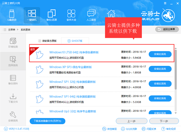Click the scrollbar up arrow

pos(176,48)
